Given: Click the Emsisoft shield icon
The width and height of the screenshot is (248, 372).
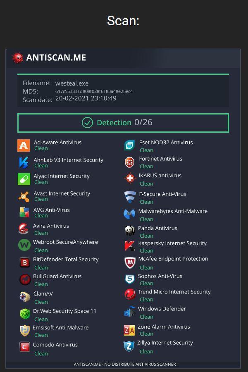Looking at the screenshot, I should point(25,331).
